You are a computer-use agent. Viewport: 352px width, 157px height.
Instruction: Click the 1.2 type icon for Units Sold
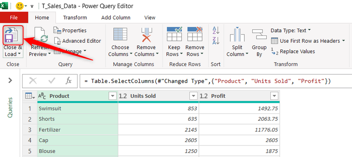pyautogui.click(x=123, y=96)
